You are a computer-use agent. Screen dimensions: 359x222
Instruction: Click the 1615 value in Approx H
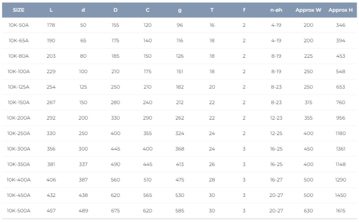click(x=340, y=211)
